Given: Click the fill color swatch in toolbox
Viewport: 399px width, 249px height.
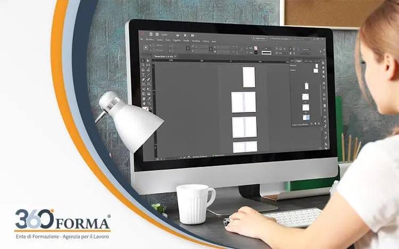Looking at the screenshot, I should (144, 107).
